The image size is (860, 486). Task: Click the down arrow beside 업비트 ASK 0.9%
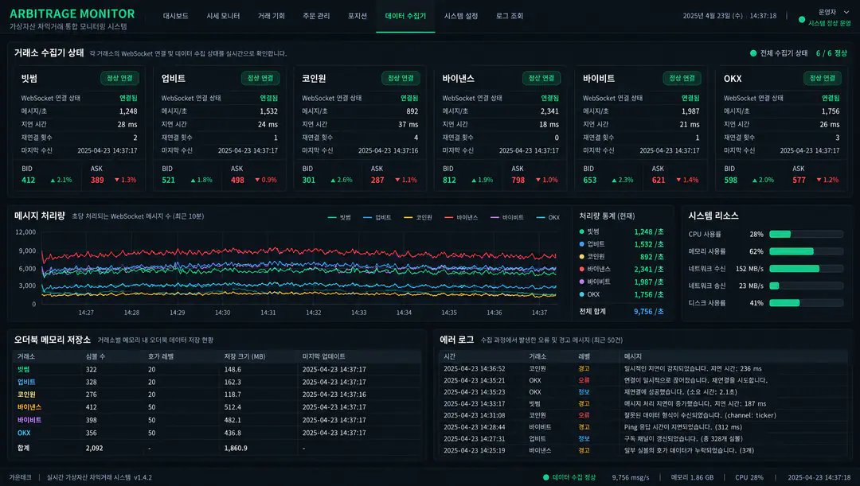[257, 180]
